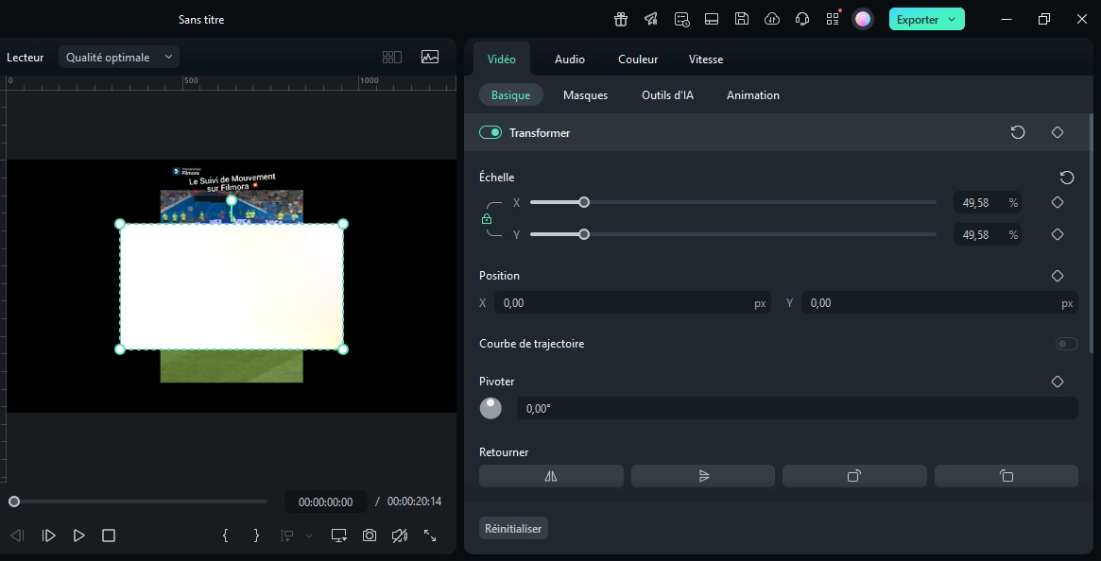Open the gift rewards icon
This screenshot has width=1101, height=561.
pyautogui.click(x=621, y=19)
